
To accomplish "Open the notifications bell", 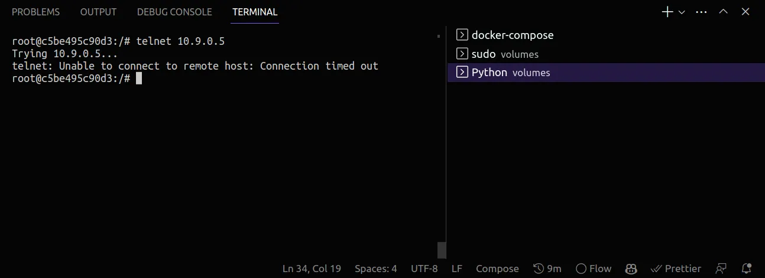I will (746, 269).
